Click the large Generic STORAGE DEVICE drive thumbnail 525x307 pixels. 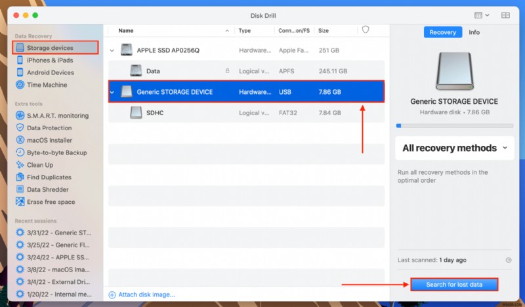(x=454, y=71)
